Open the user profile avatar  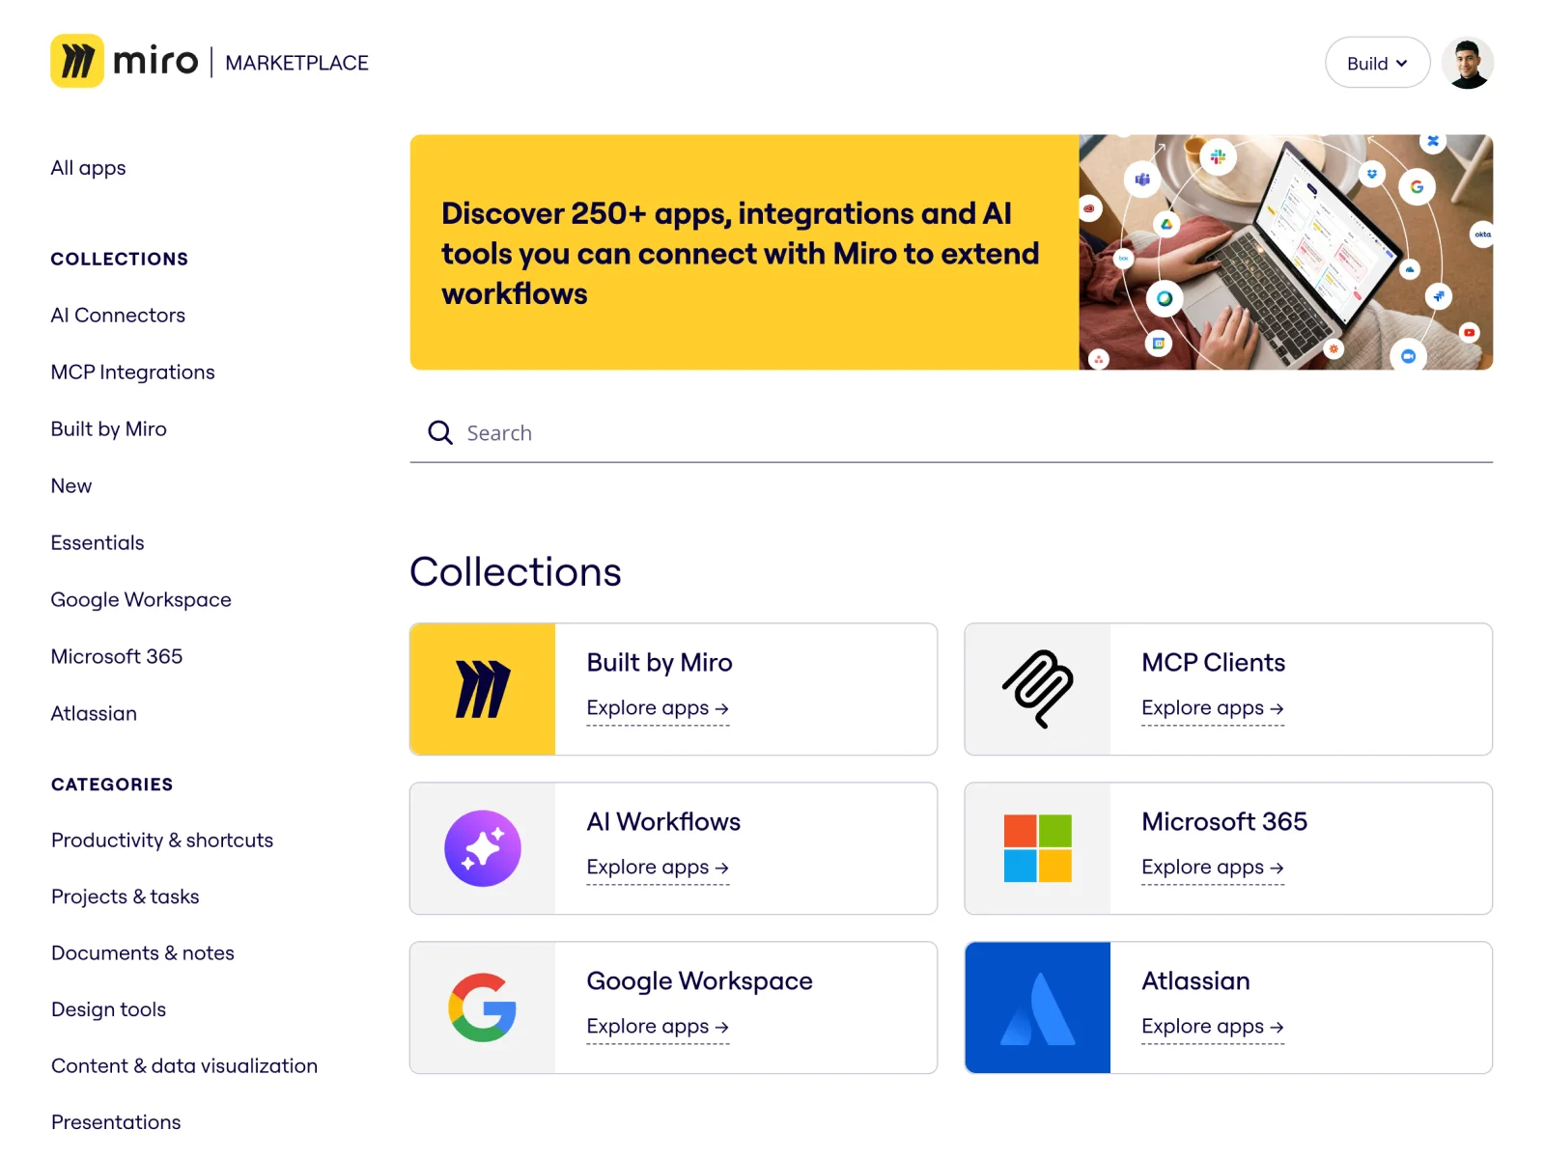tap(1467, 63)
